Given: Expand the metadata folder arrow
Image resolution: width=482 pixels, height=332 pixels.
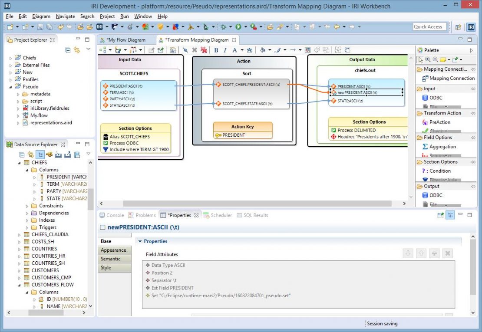Looking at the screenshot, I should [18, 94].
